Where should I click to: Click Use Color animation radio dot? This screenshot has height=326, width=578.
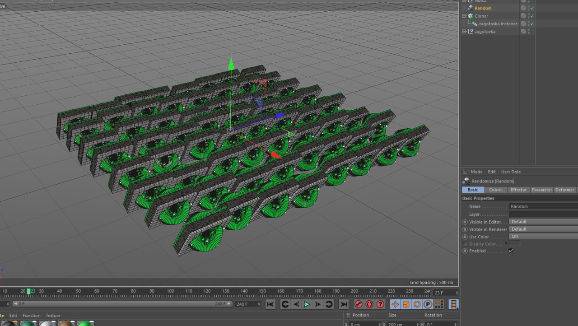(x=465, y=237)
